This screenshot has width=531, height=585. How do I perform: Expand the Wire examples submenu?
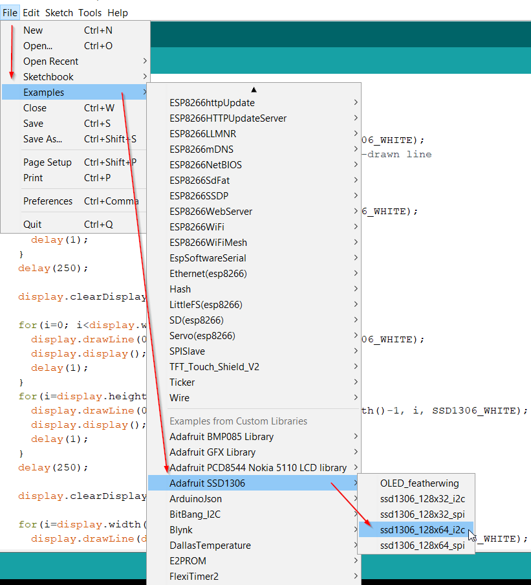pos(180,397)
